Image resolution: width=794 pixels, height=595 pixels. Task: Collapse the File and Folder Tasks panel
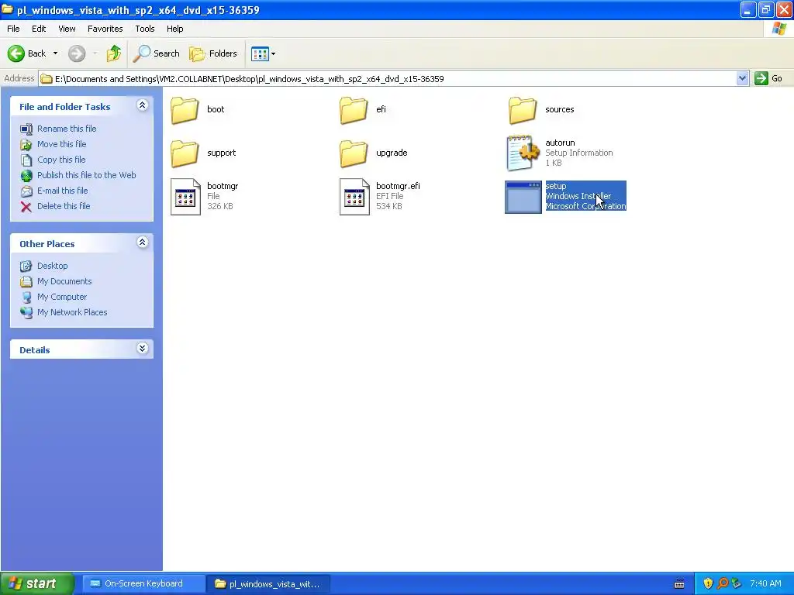[x=143, y=105]
